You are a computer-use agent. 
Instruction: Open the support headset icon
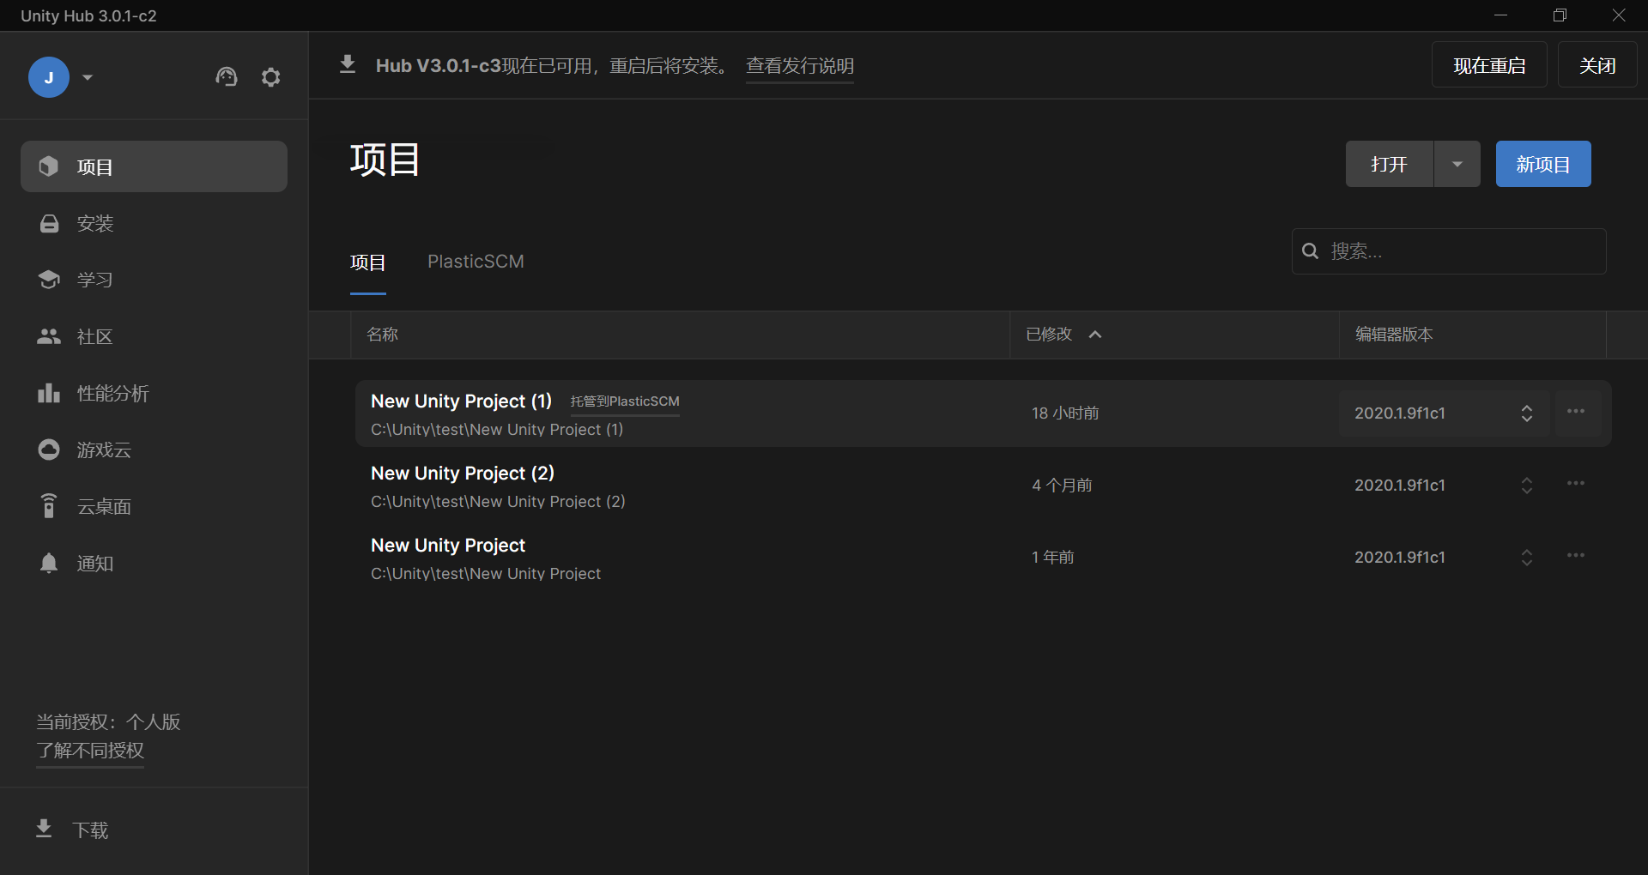click(x=227, y=77)
